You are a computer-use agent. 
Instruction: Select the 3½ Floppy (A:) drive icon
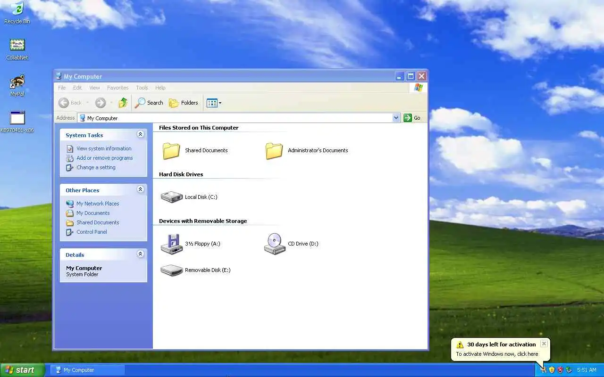tap(172, 244)
